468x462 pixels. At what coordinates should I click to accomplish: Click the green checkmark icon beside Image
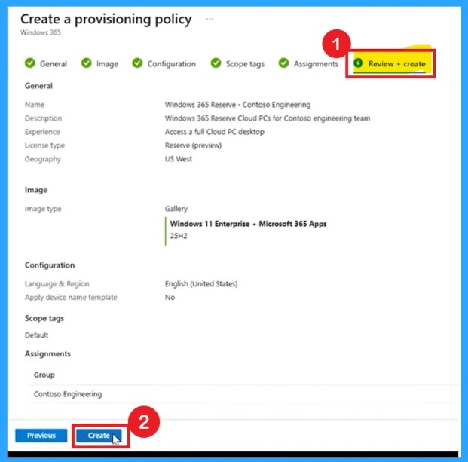click(87, 63)
